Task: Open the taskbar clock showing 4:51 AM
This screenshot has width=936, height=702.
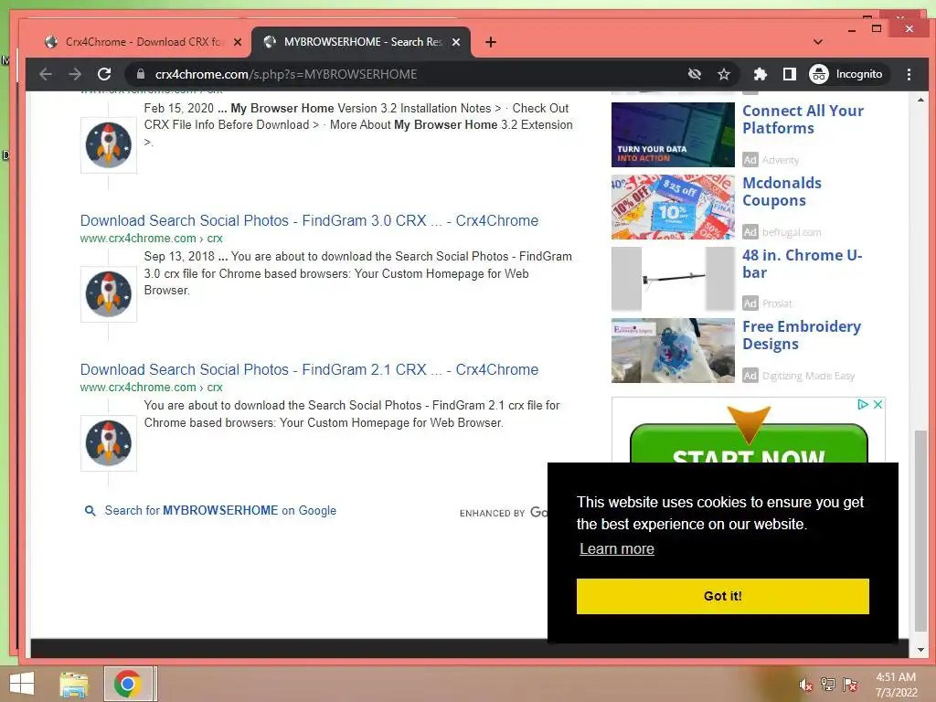Action: [x=896, y=685]
